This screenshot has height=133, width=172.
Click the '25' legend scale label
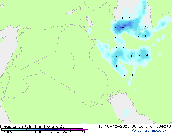(53, 132)
